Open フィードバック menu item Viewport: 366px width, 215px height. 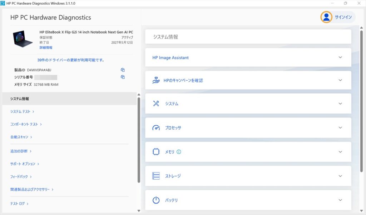(21, 177)
